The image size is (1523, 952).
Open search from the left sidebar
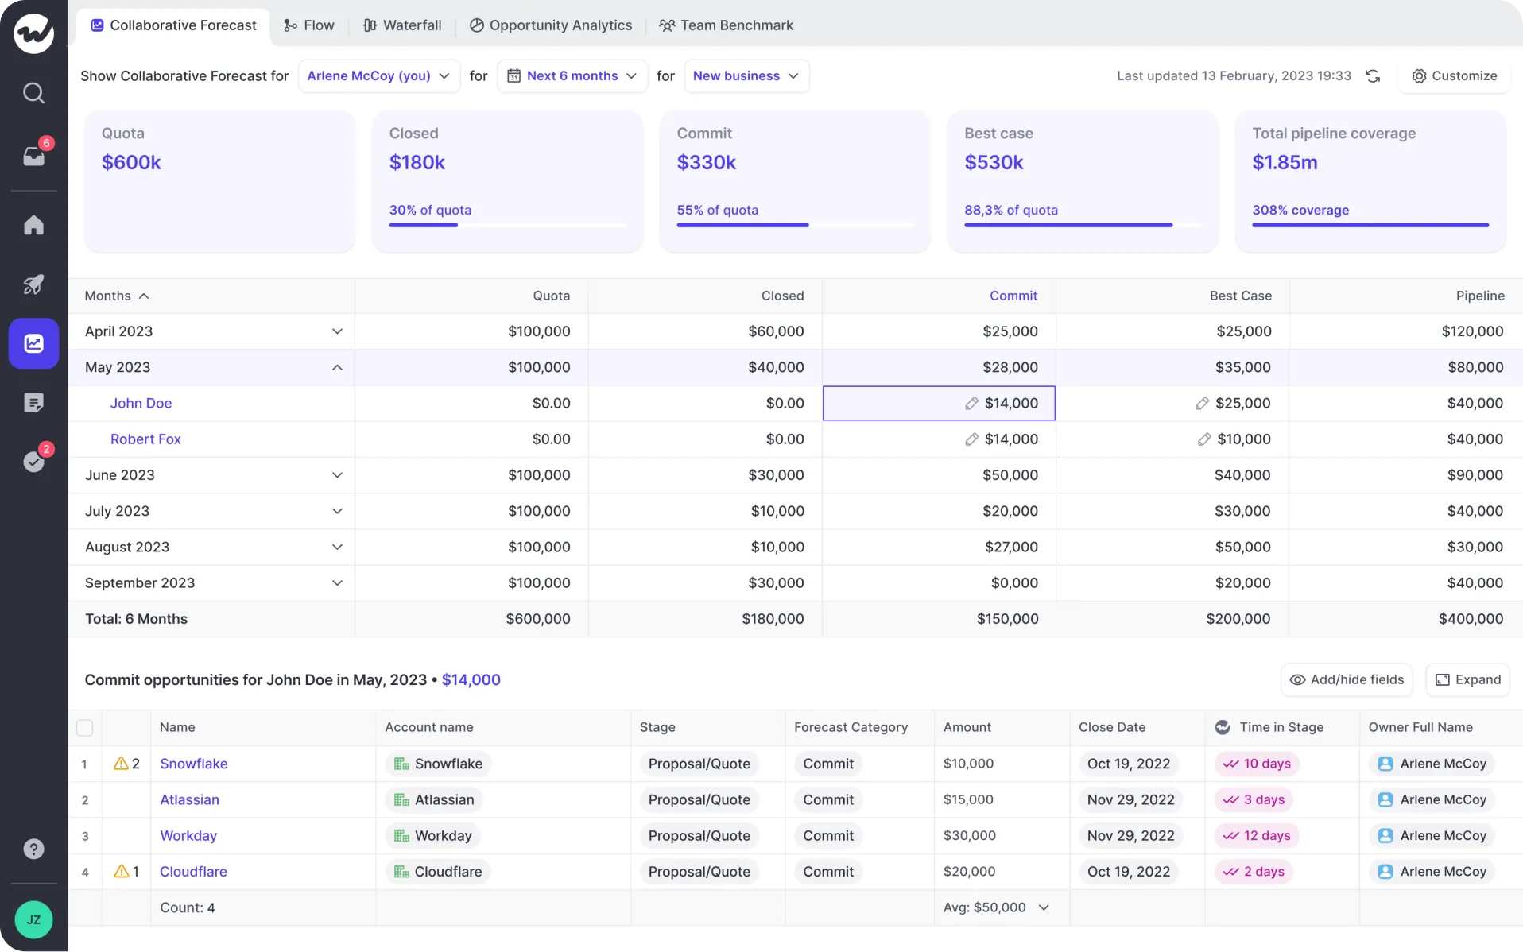(33, 93)
